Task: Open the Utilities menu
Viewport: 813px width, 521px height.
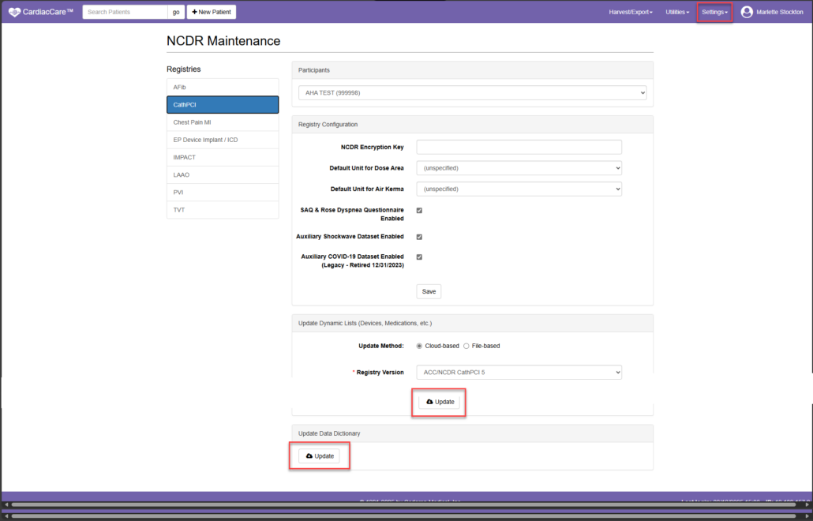Action: tap(677, 12)
